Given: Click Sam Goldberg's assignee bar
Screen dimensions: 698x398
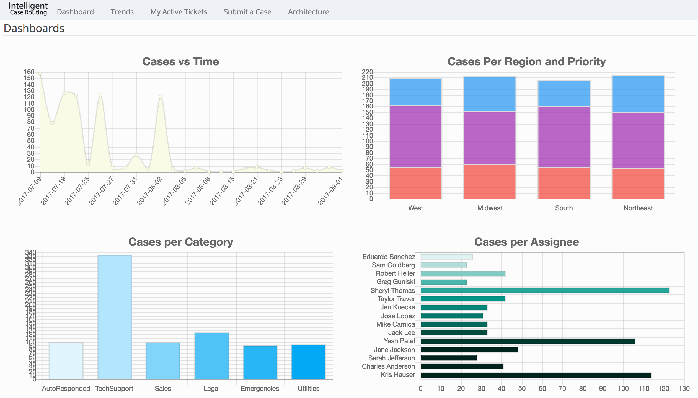Looking at the screenshot, I should [x=444, y=265].
